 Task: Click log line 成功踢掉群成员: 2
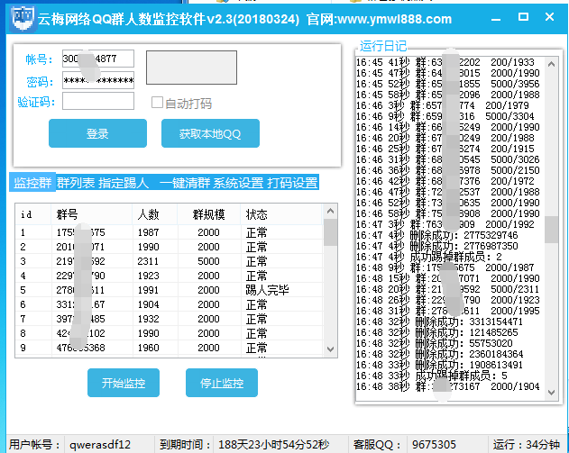tap(429, 257)
